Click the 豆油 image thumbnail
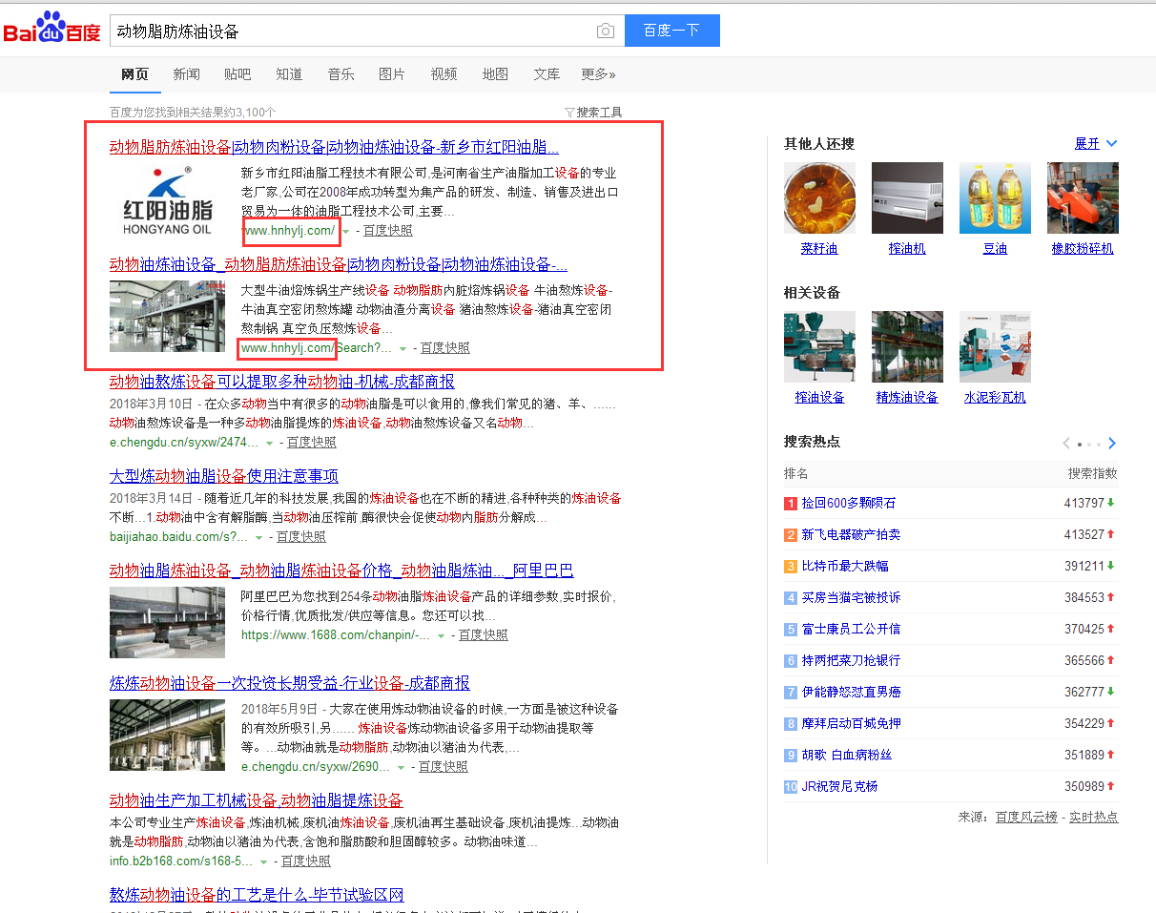Image resolution: width=1156 pixels, height=913 pixels. pyautogui.click(x=995, y=198)
